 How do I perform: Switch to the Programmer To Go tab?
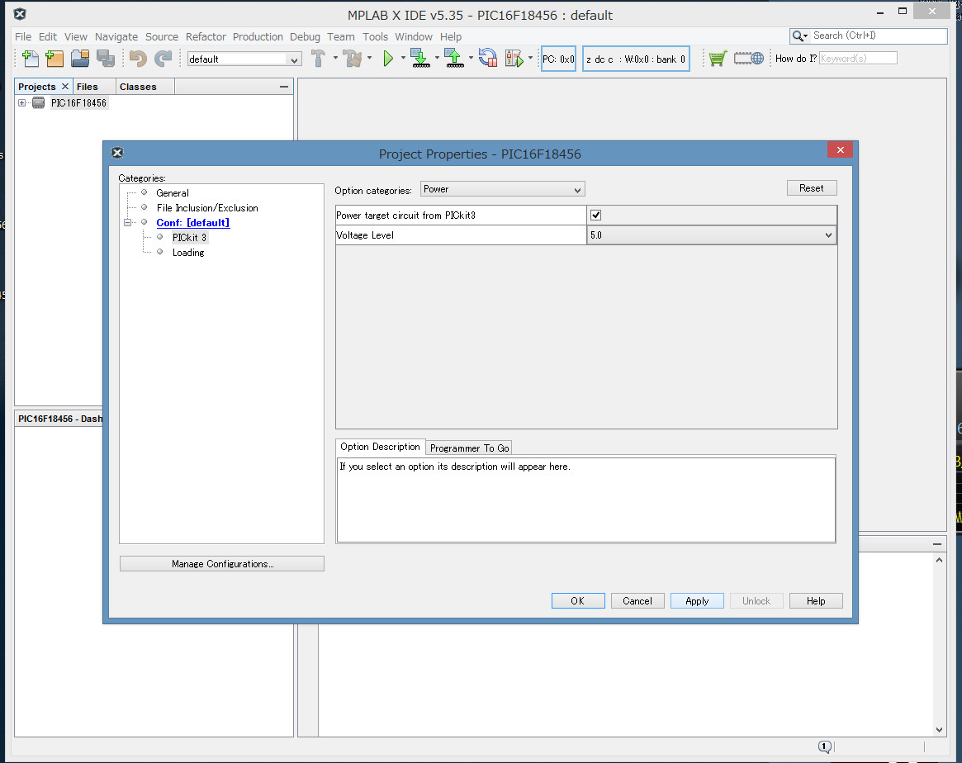(x=469, y=448)
